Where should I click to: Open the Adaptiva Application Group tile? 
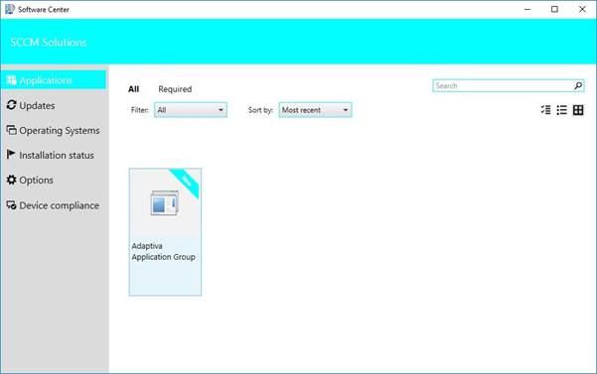[165, 232]
